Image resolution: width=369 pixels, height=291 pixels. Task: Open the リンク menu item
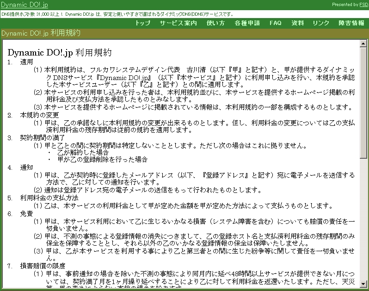pos(321,23)
